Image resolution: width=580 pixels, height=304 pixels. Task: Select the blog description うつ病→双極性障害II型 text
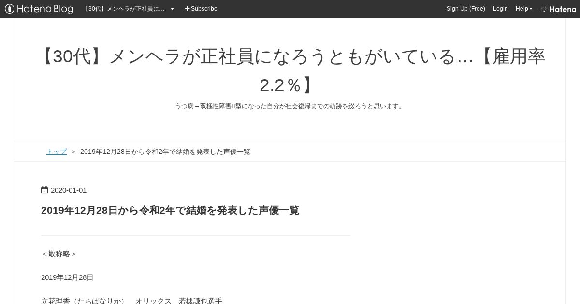point(290,106)
